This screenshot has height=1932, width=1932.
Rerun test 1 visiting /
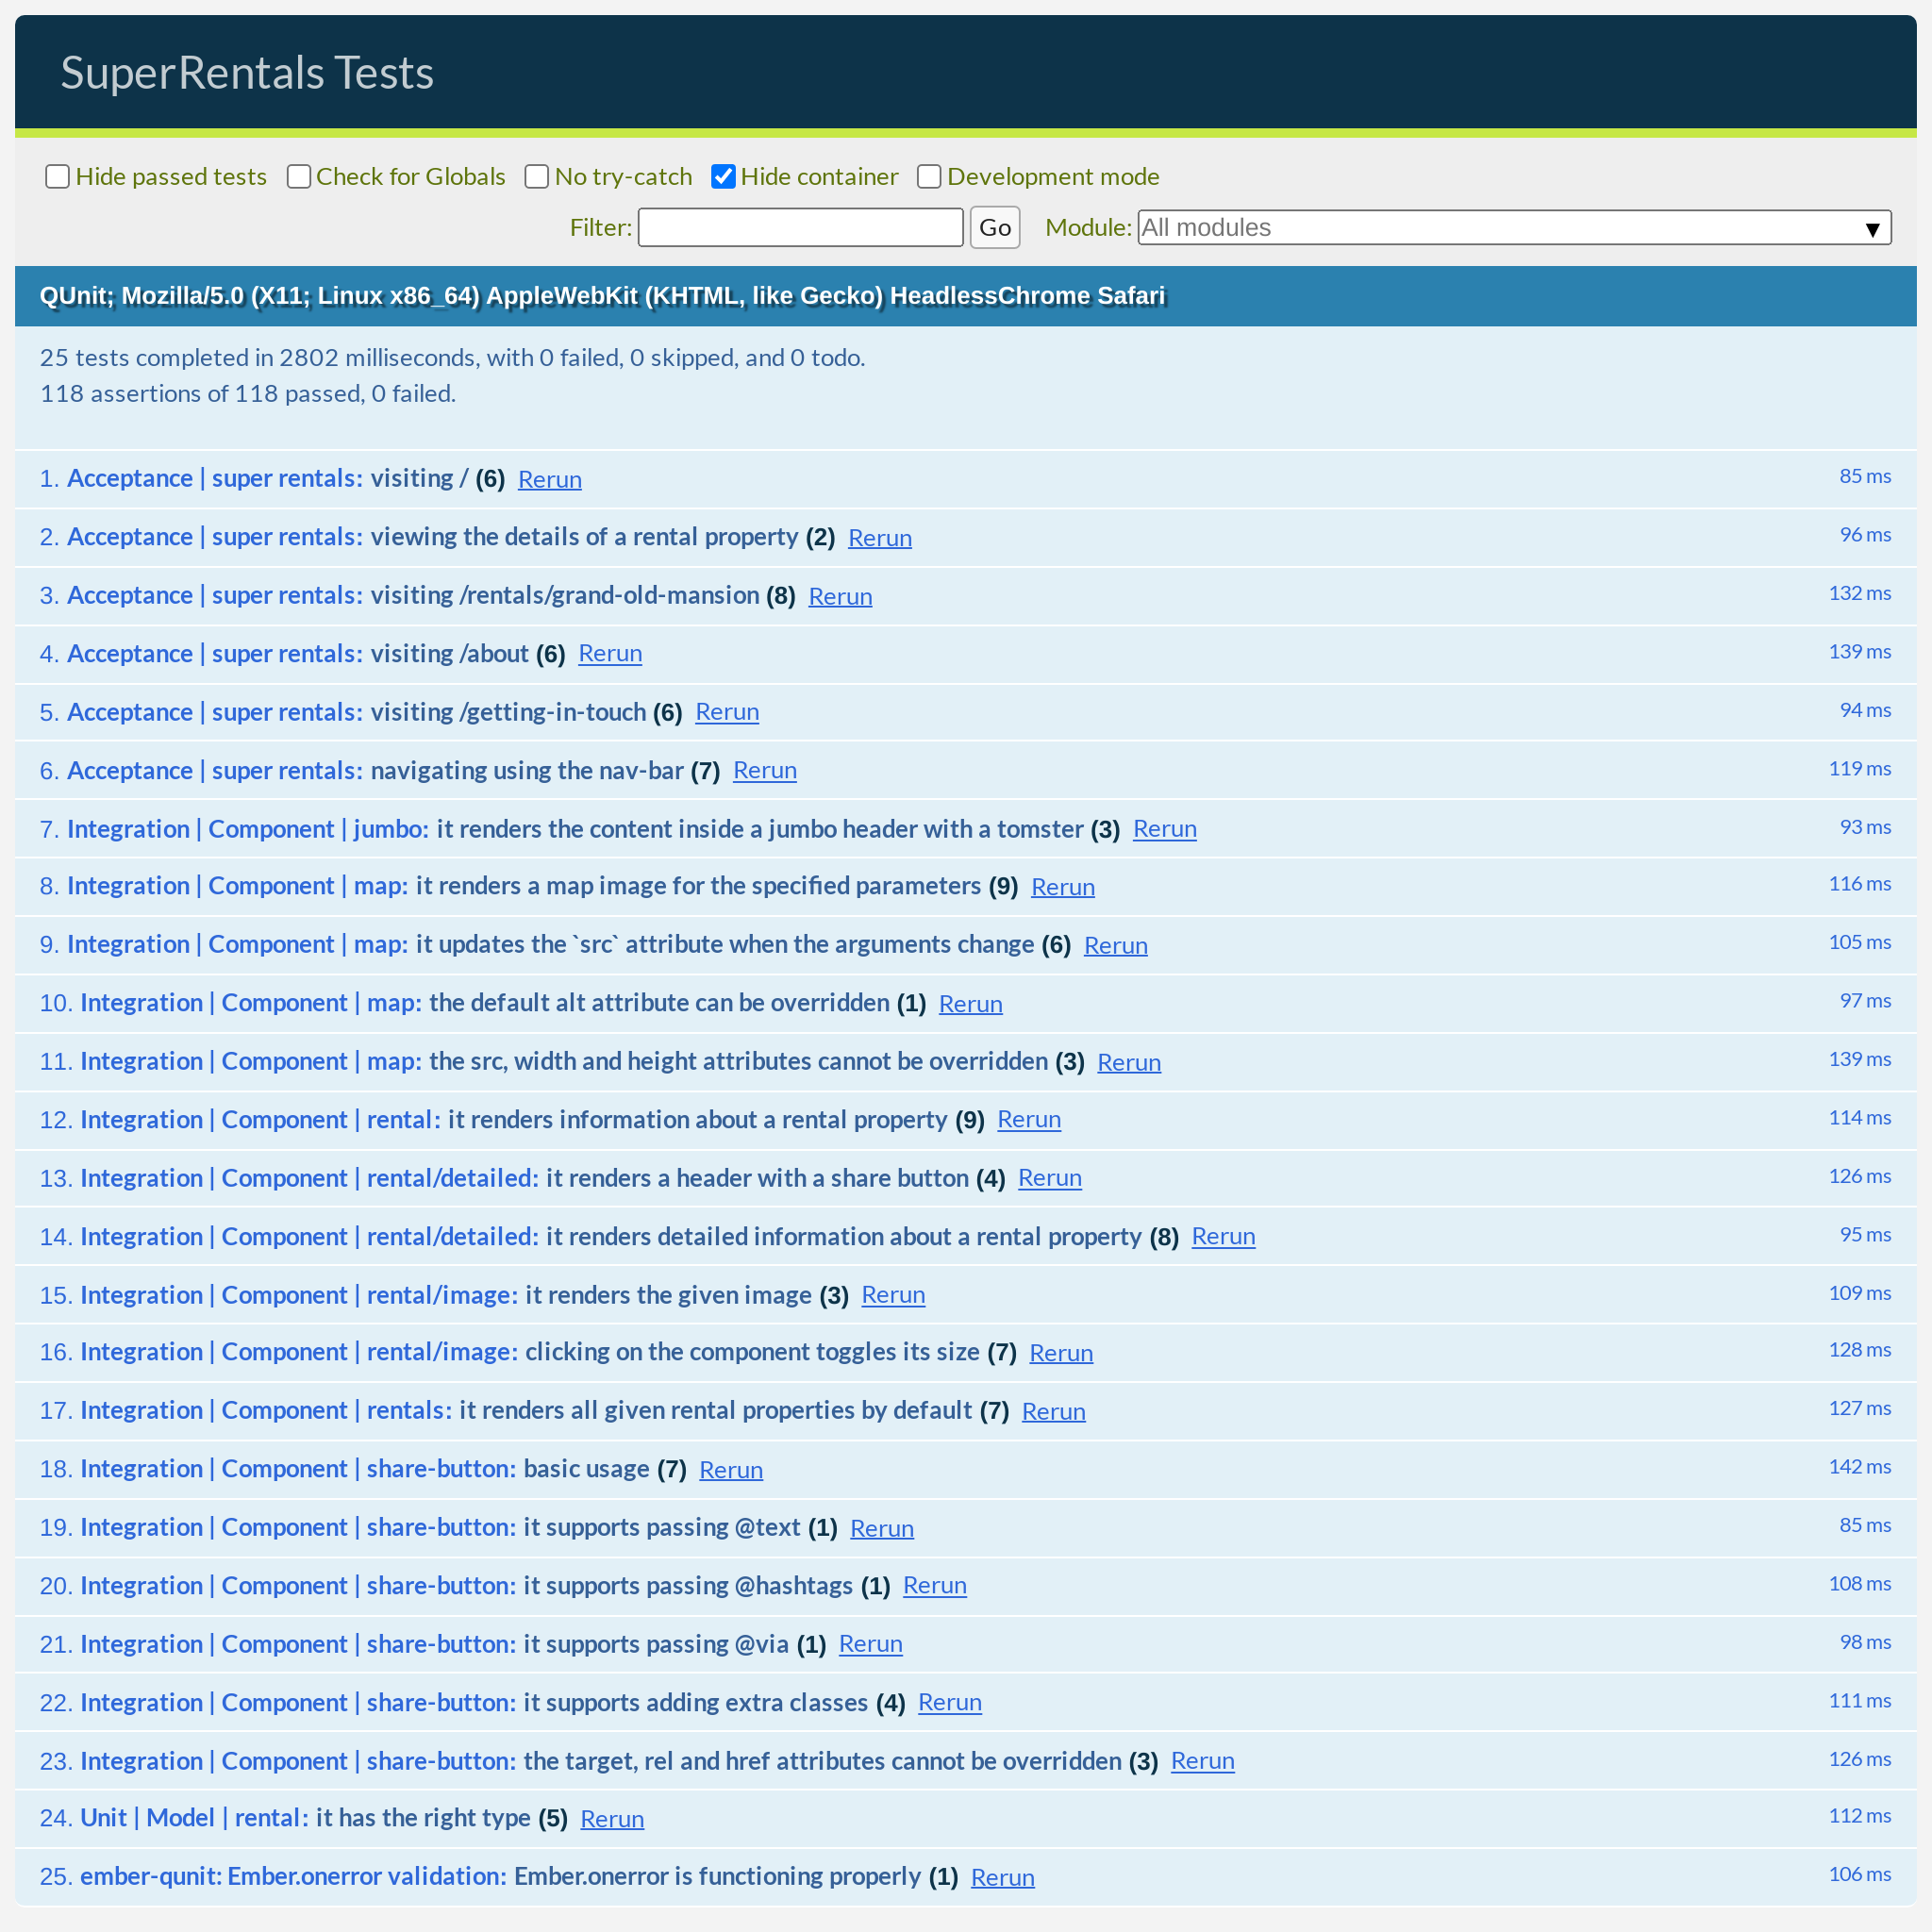click(x=549, y=480)
